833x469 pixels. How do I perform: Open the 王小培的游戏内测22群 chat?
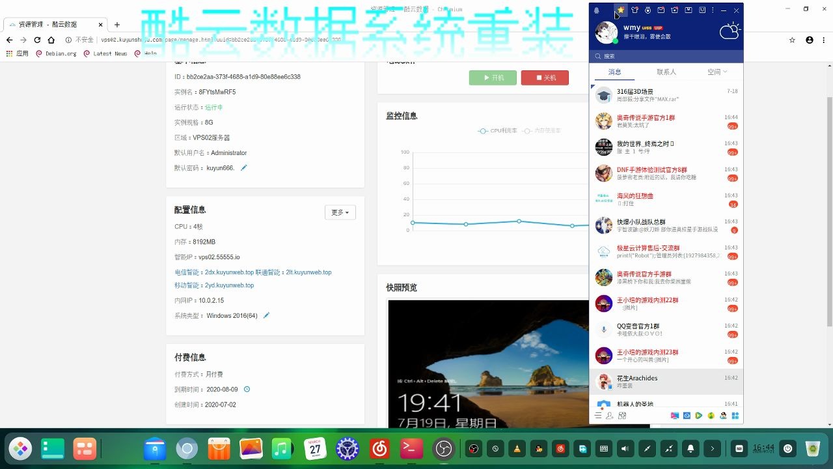tap(666, 304)
